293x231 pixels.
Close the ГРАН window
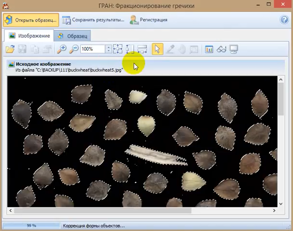coord(283,4)
